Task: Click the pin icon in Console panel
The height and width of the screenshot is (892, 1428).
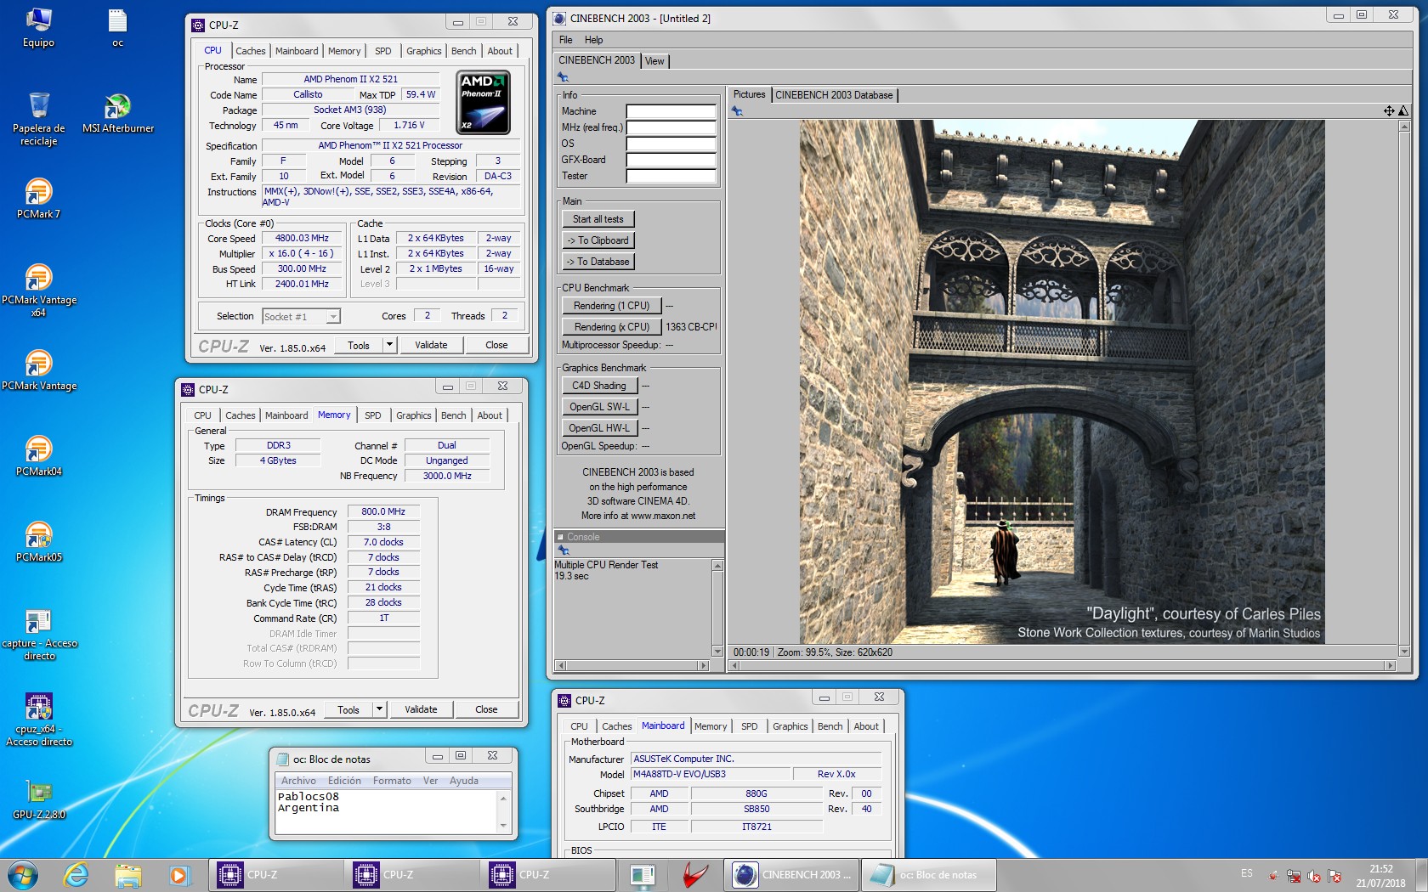Action: 563,550
